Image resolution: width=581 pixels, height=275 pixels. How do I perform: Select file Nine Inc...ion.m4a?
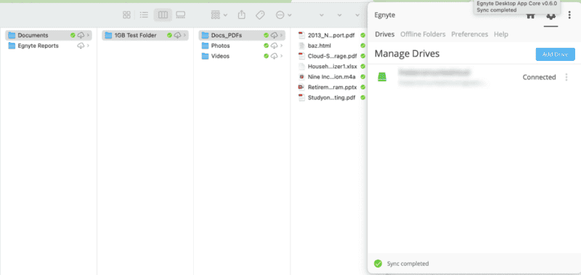click(331, 77)
